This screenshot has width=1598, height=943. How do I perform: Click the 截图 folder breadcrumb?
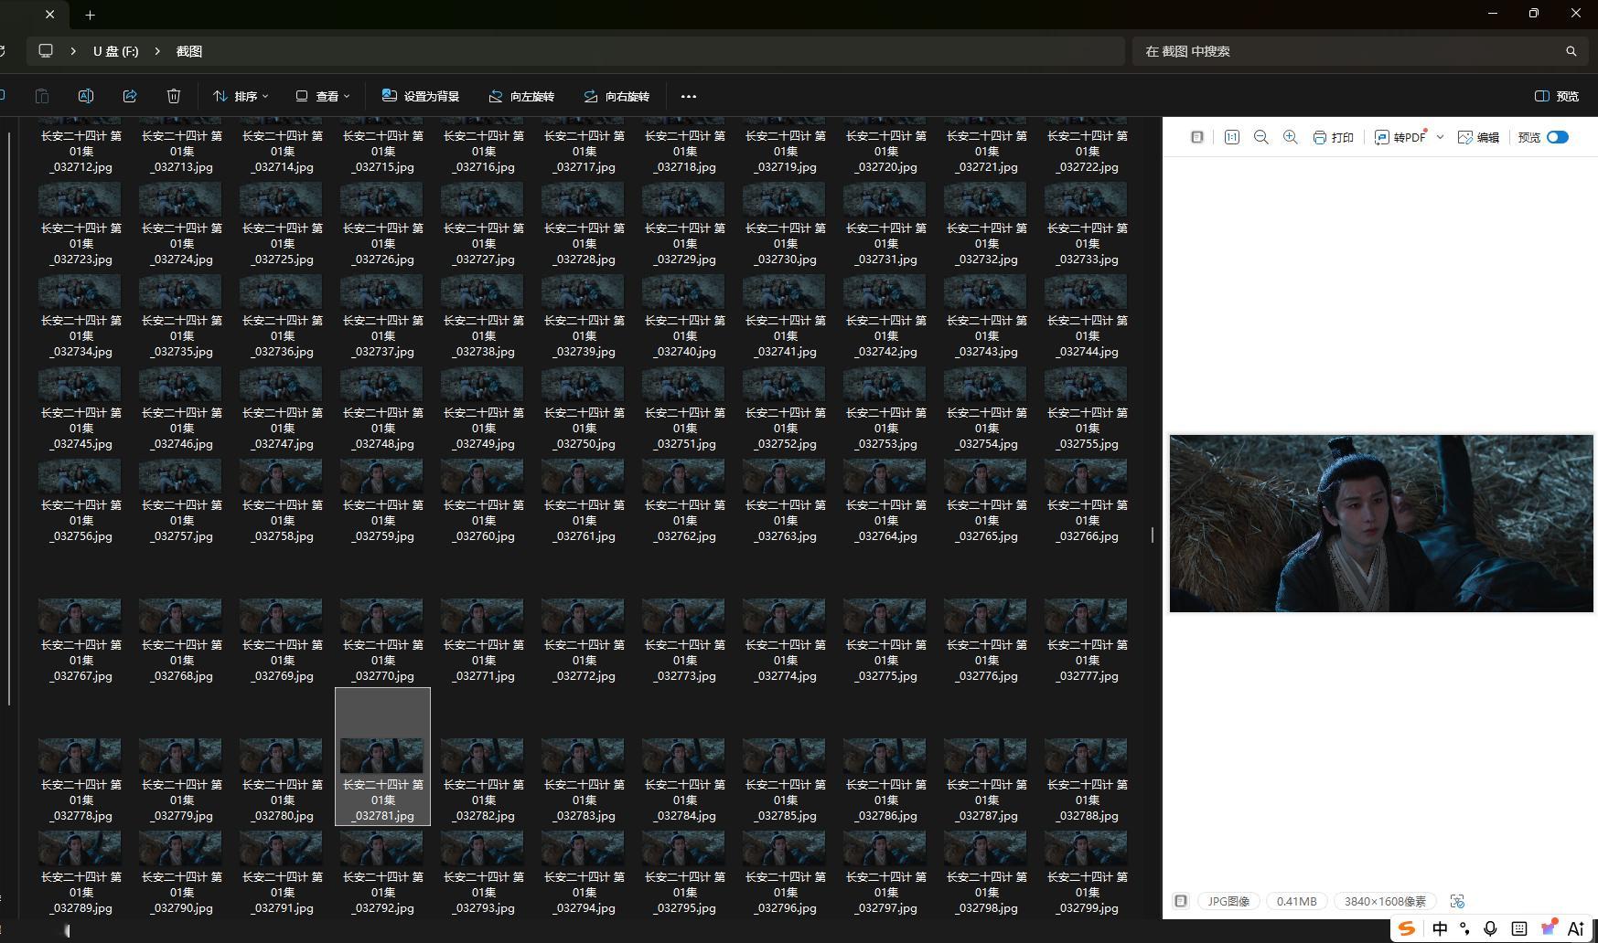pyautogui.click(x=189, y=51)
